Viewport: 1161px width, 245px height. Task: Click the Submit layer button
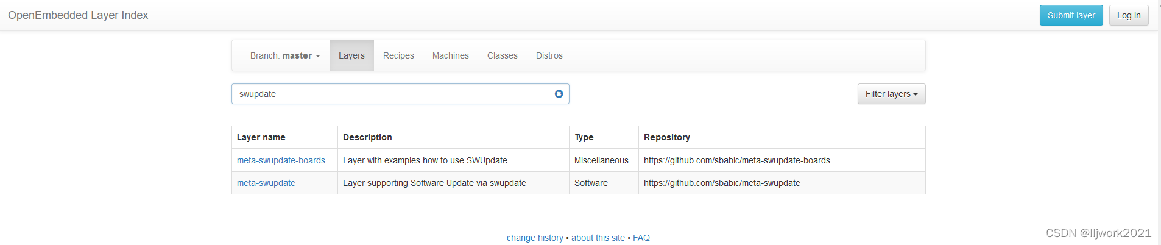tap(1071, 15)
